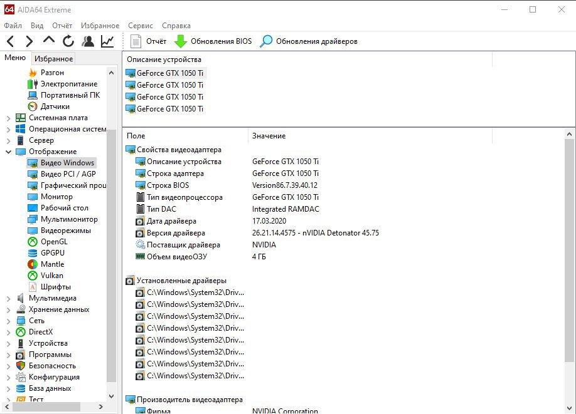Go back with the left arrow toolbar icon
This screenshot has height=414, width=576.
tap(11, 41)
